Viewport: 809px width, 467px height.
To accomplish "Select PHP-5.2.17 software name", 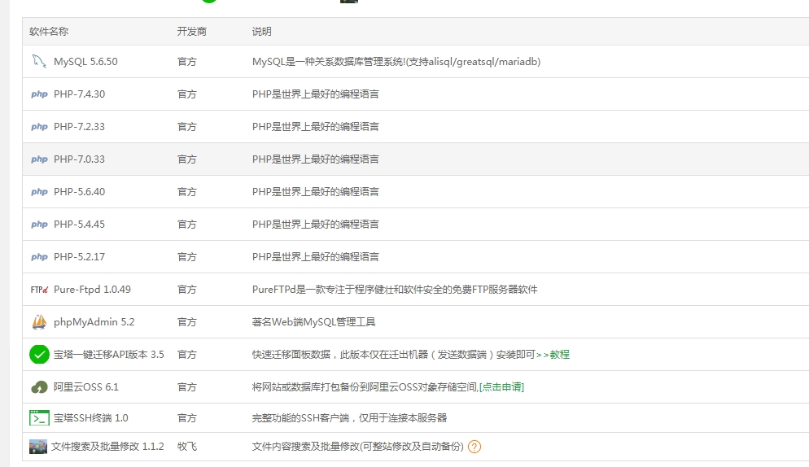I will 79,256.
